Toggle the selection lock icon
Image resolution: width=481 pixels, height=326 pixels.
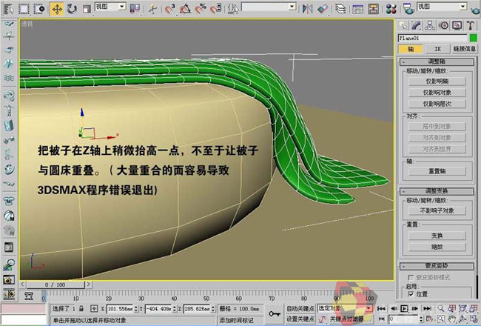[81, 308]
